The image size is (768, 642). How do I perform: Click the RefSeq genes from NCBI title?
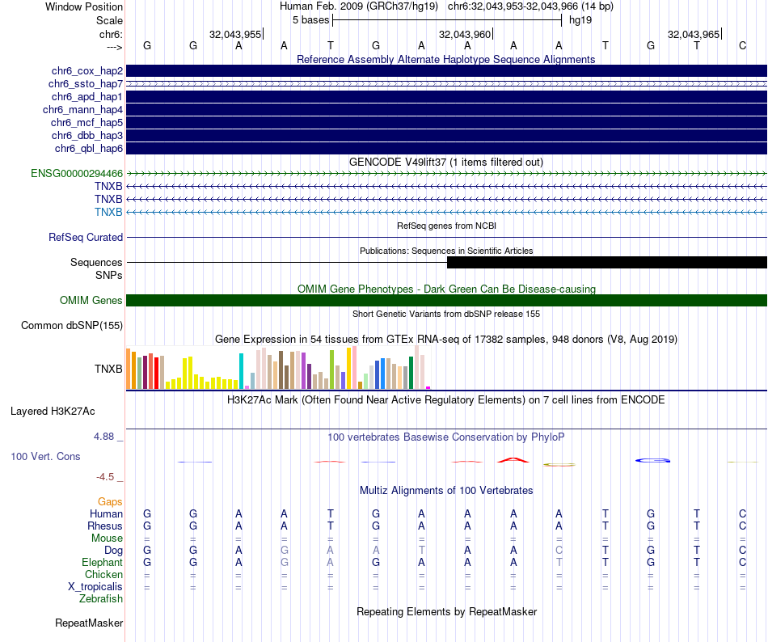click(x=446, y=226)
